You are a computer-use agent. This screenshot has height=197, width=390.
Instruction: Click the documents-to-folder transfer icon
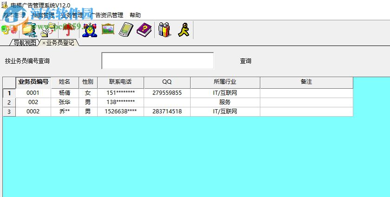[x=48, y=30]
